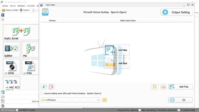Image resolution: width=199 pixels, height=112 pixels.
Task: Click the Output Folder toolbar button
Action: click(x=10, y=10)
